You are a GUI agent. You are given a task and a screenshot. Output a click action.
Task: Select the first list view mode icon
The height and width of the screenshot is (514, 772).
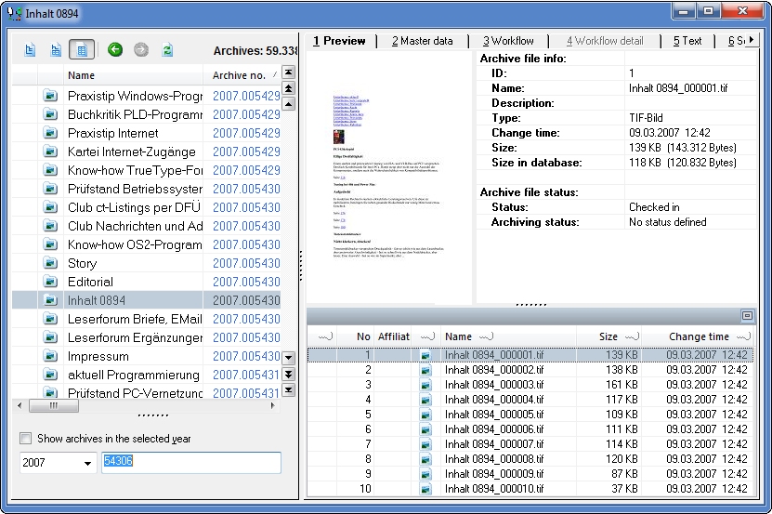click(30, 50)
